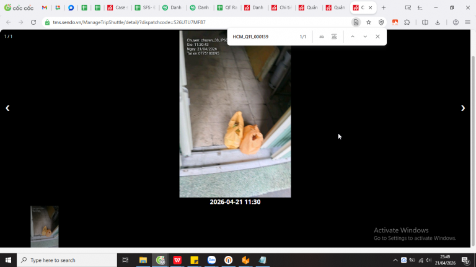Open the tab search button

point(408,7)
